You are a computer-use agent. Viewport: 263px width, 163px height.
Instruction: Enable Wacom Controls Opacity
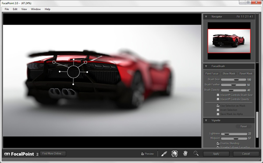[218, 99]
